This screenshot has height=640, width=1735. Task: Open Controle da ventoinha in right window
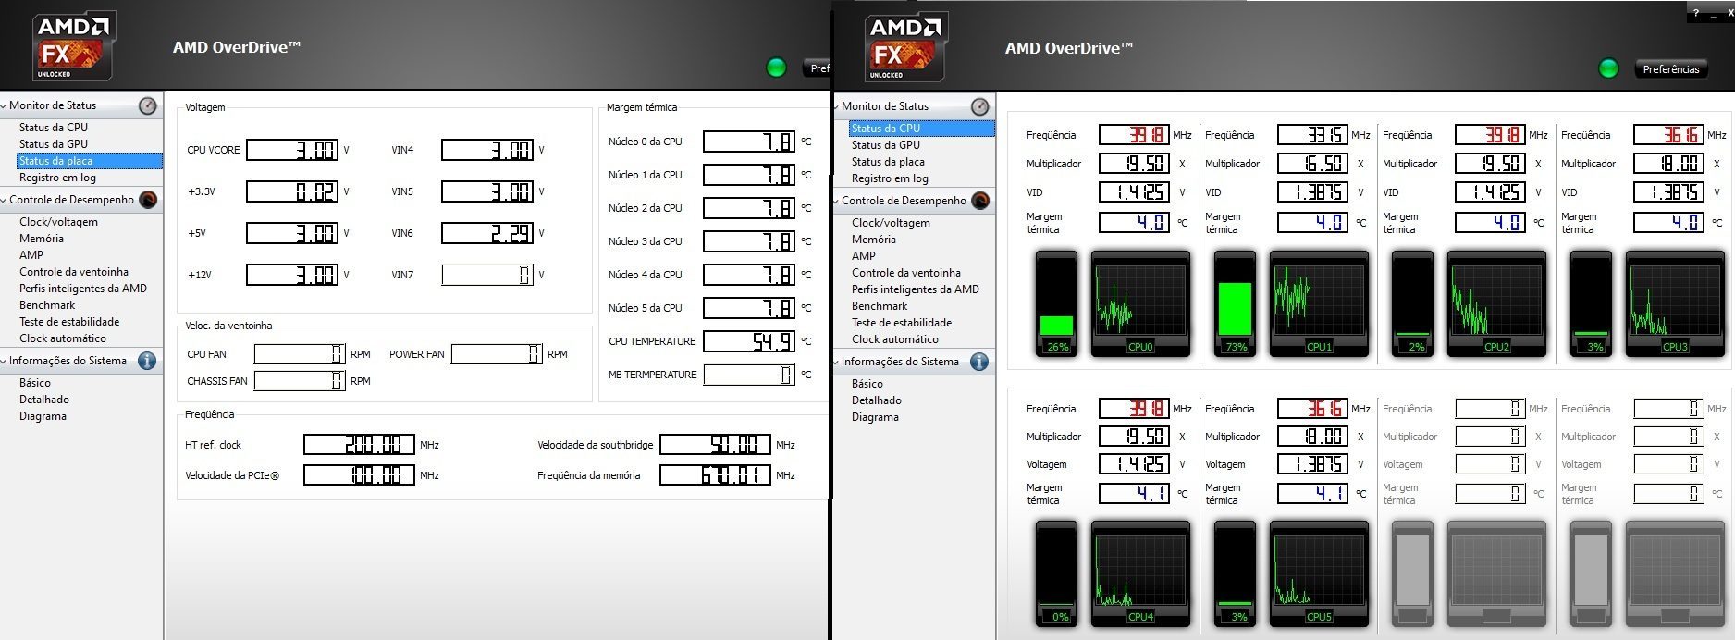click(x=906, y=273)
